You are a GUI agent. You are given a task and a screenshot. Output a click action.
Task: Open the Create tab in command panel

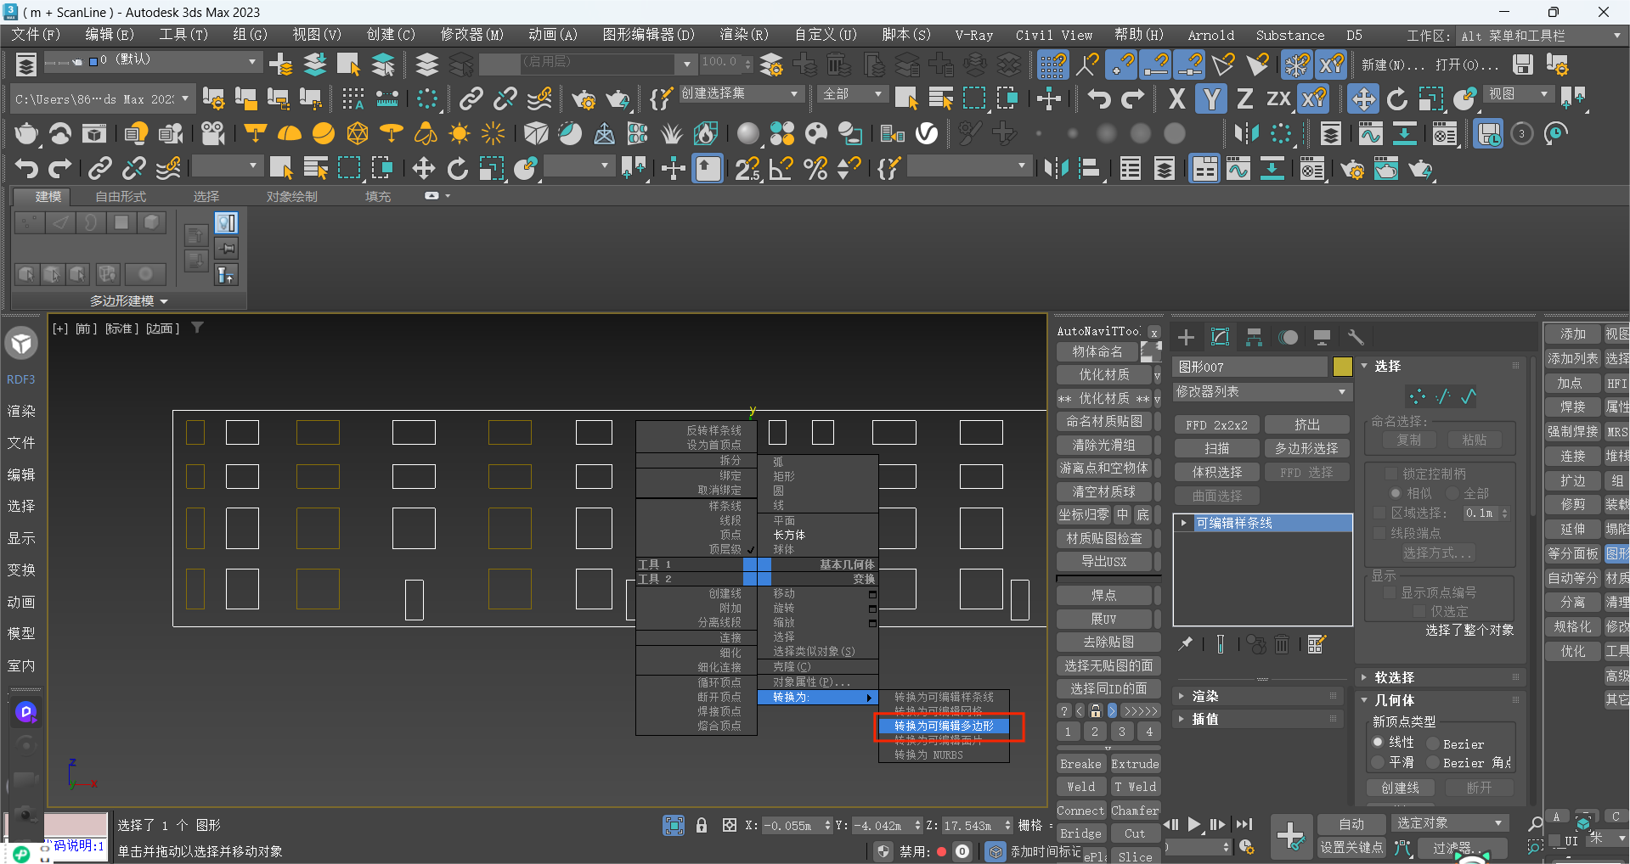coord(1186,337)
